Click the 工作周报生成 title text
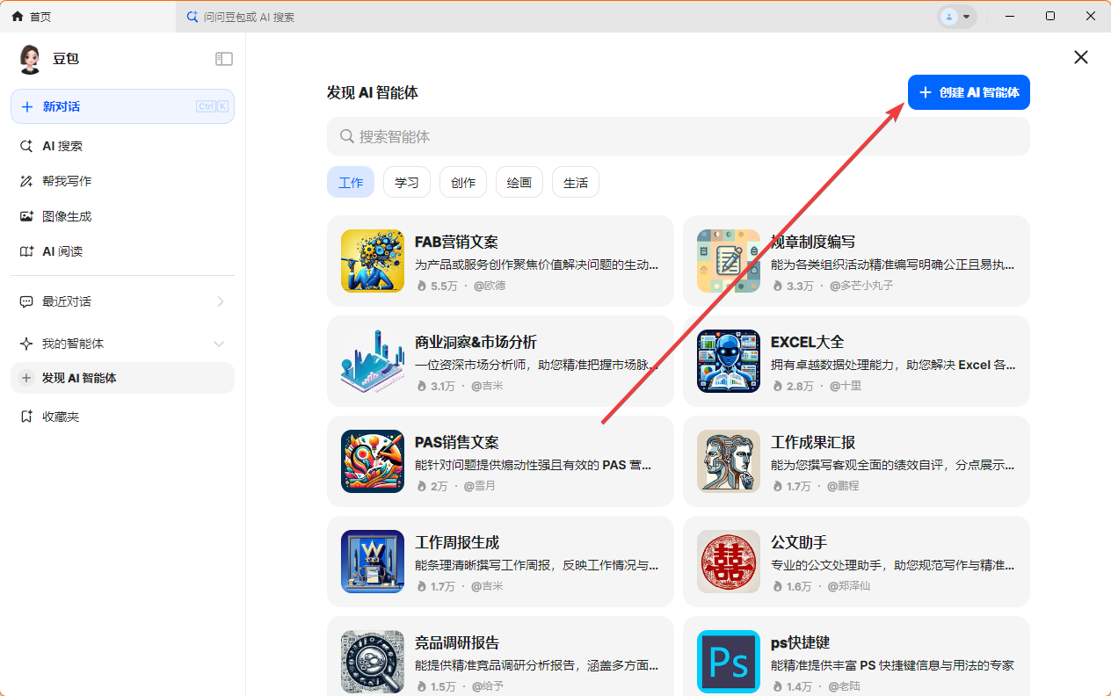The height and width of the screenshot is (696, 1111). (457, 543)
